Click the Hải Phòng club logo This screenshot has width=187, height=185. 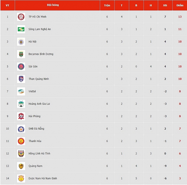21,116
